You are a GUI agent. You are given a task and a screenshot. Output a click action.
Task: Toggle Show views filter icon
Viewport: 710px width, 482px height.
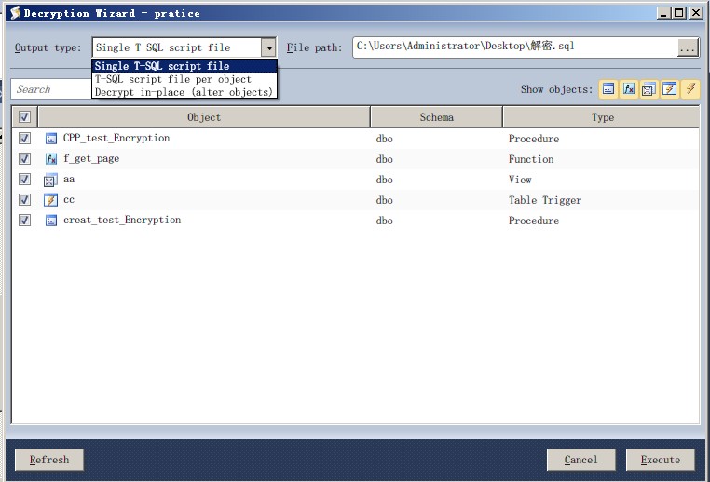point(649,89)
